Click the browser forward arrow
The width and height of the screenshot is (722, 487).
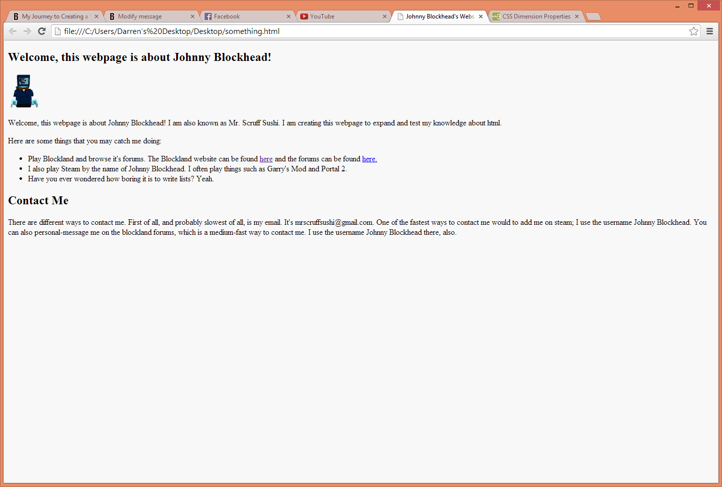(x=27, y=31)
